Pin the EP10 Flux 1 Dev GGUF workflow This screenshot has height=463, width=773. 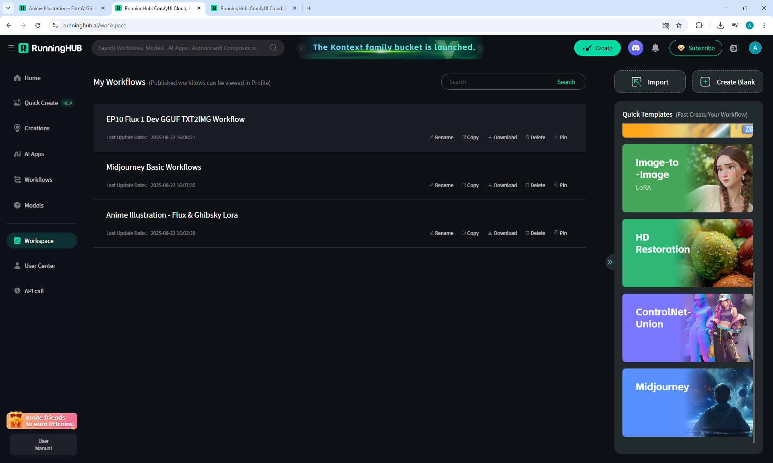[560, 137]
